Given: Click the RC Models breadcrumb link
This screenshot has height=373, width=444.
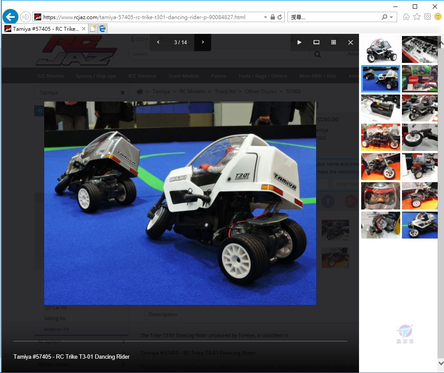Looking at the screenshot, I should pyautogui.click(x=192, y=92).
